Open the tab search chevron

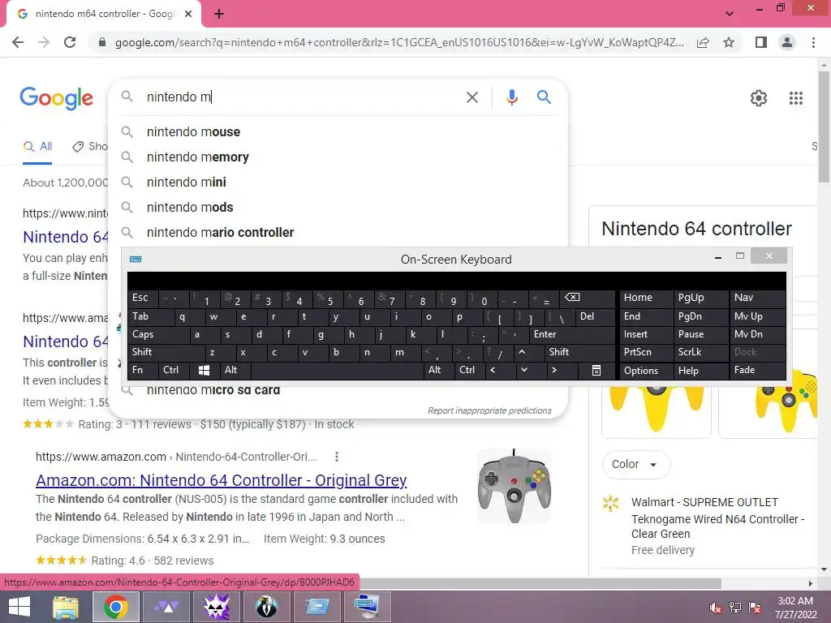coord(730,14)
